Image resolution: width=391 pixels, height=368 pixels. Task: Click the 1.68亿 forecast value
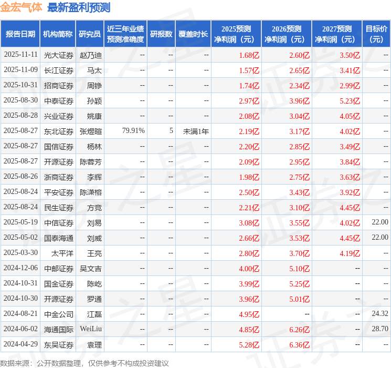[249, 55]
